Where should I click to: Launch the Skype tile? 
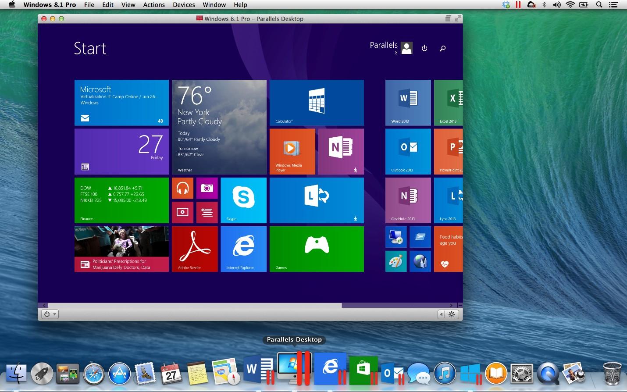click(x=243, y=200)
